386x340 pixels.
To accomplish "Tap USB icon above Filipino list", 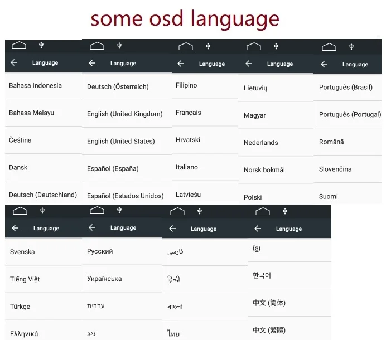I will point(208,46).
